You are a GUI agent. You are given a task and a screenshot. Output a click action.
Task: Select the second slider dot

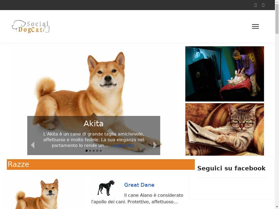pos(90,151)
